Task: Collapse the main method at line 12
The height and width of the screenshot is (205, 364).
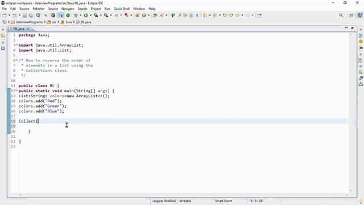Action: click(x=16, y=91)
